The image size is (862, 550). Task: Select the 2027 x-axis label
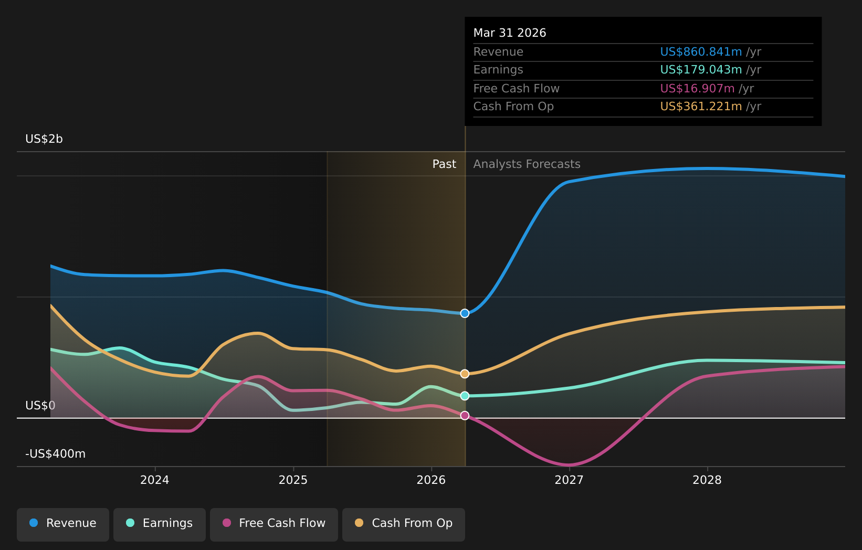569,480
